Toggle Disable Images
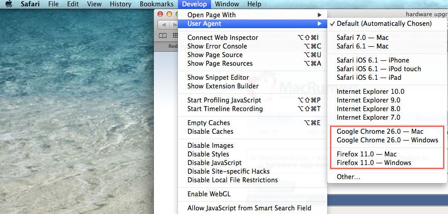This screenshot has width=448, height=214. click(x=252, y=146)
